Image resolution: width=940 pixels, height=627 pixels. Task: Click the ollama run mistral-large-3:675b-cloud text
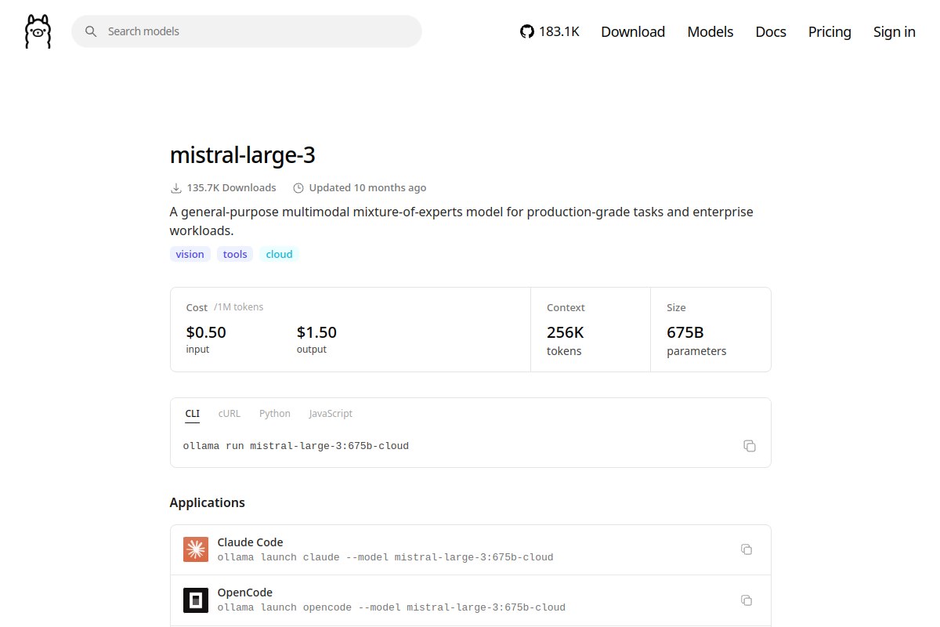point(296,446)
